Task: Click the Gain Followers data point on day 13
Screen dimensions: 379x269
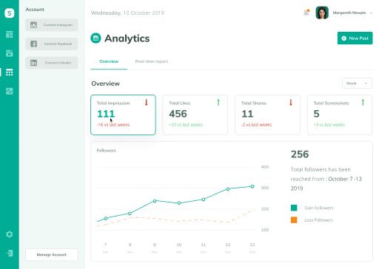Action: [x=252, y=186]
